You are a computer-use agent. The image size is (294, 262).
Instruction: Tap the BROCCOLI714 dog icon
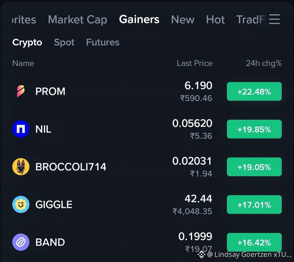21,167
